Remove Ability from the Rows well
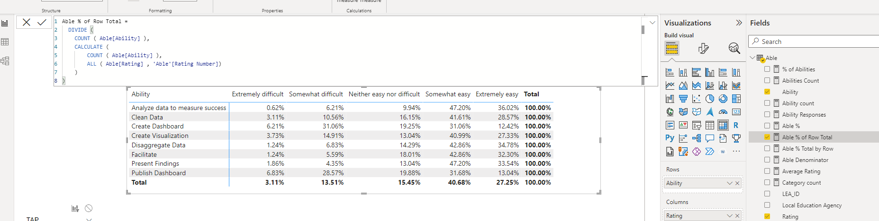 737,183
